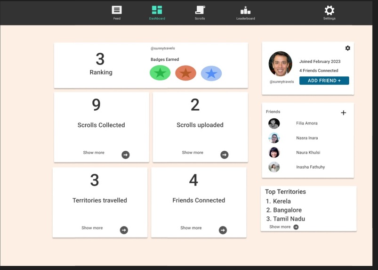Click Kerela in Top Territories

tap(281, 201)
